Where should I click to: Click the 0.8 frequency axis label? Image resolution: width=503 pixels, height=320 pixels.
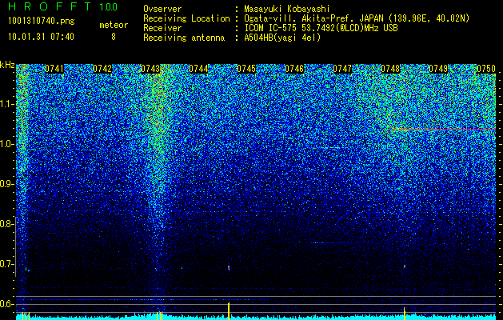pyautogui.click(x=6, y=224)
